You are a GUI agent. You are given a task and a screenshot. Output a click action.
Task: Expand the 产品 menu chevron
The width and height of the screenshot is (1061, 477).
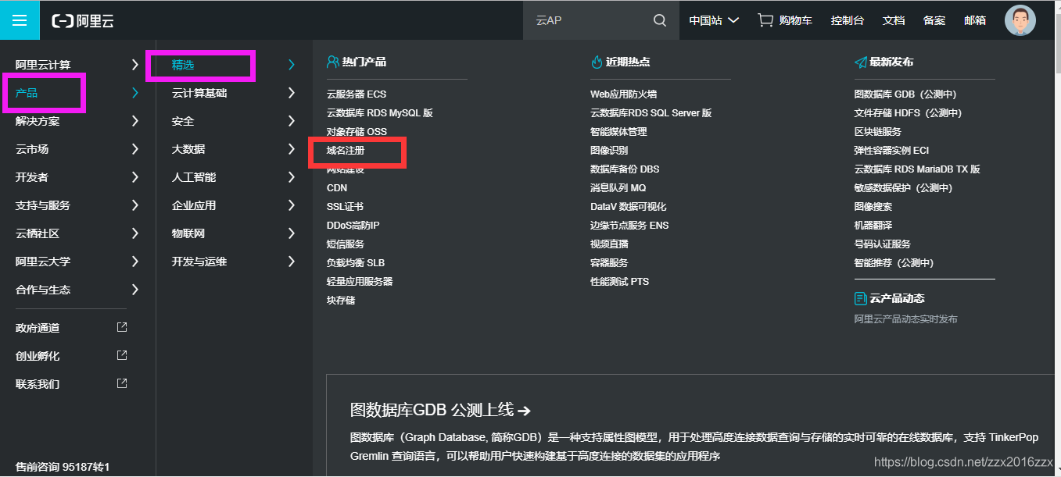pyautogui.click(x=135, y=93)
